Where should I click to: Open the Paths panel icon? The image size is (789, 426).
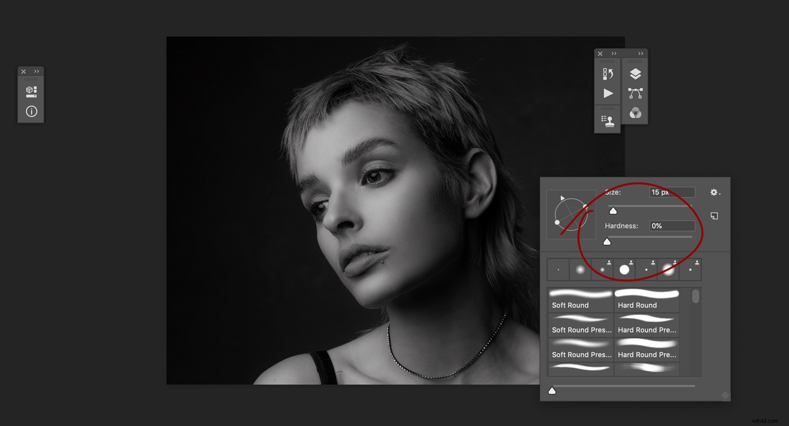635,93
